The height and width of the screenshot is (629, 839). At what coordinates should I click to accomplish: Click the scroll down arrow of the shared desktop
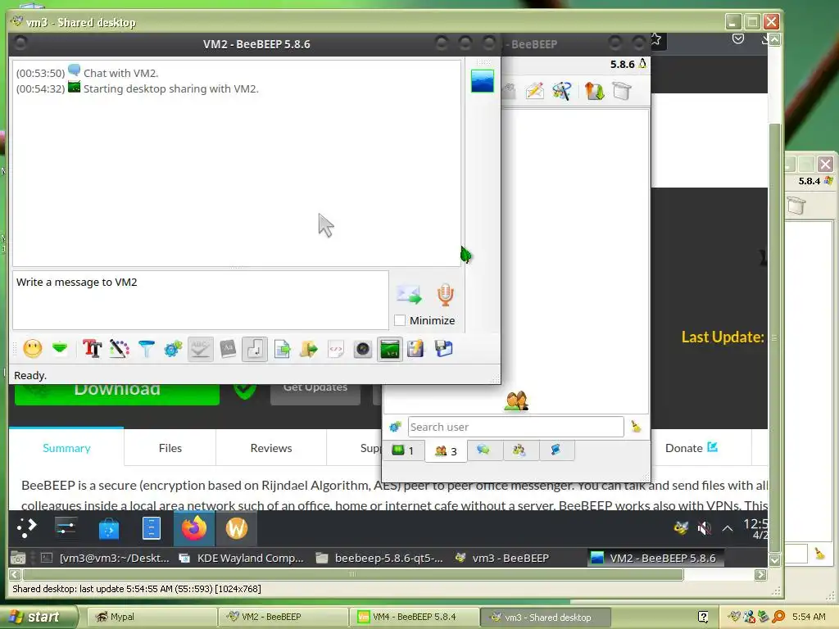coord(774,560)
